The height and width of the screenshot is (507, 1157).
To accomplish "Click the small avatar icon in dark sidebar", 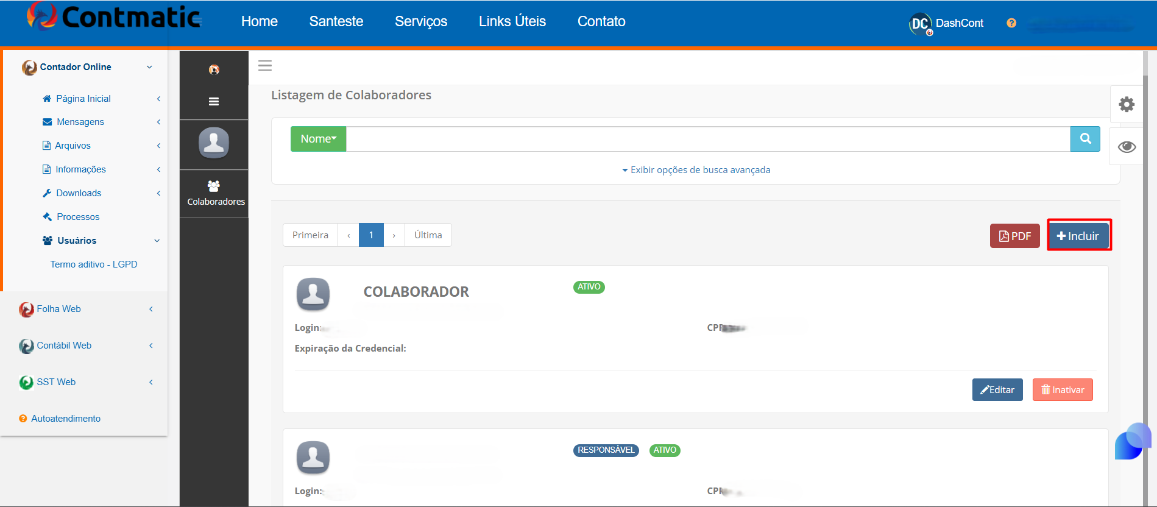I will pos(214,69).
